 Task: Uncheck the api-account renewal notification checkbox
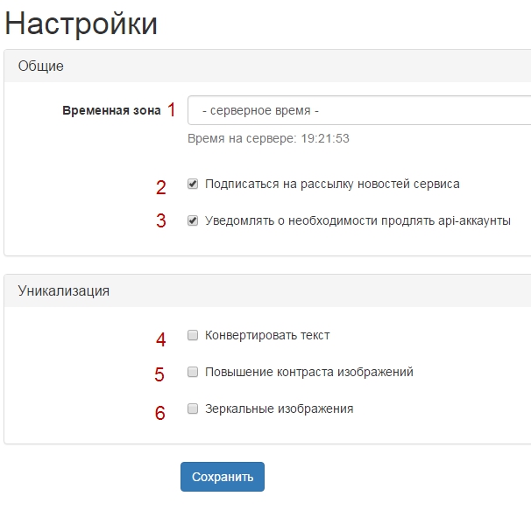click(193, 221)
